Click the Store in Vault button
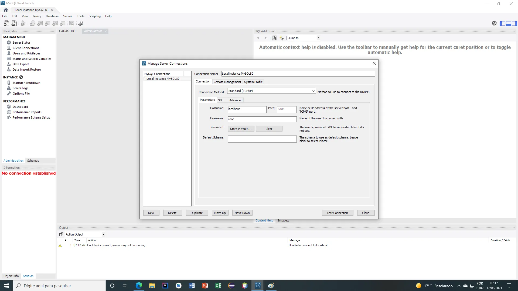This screenshot has height=291, width=518. 241,129
